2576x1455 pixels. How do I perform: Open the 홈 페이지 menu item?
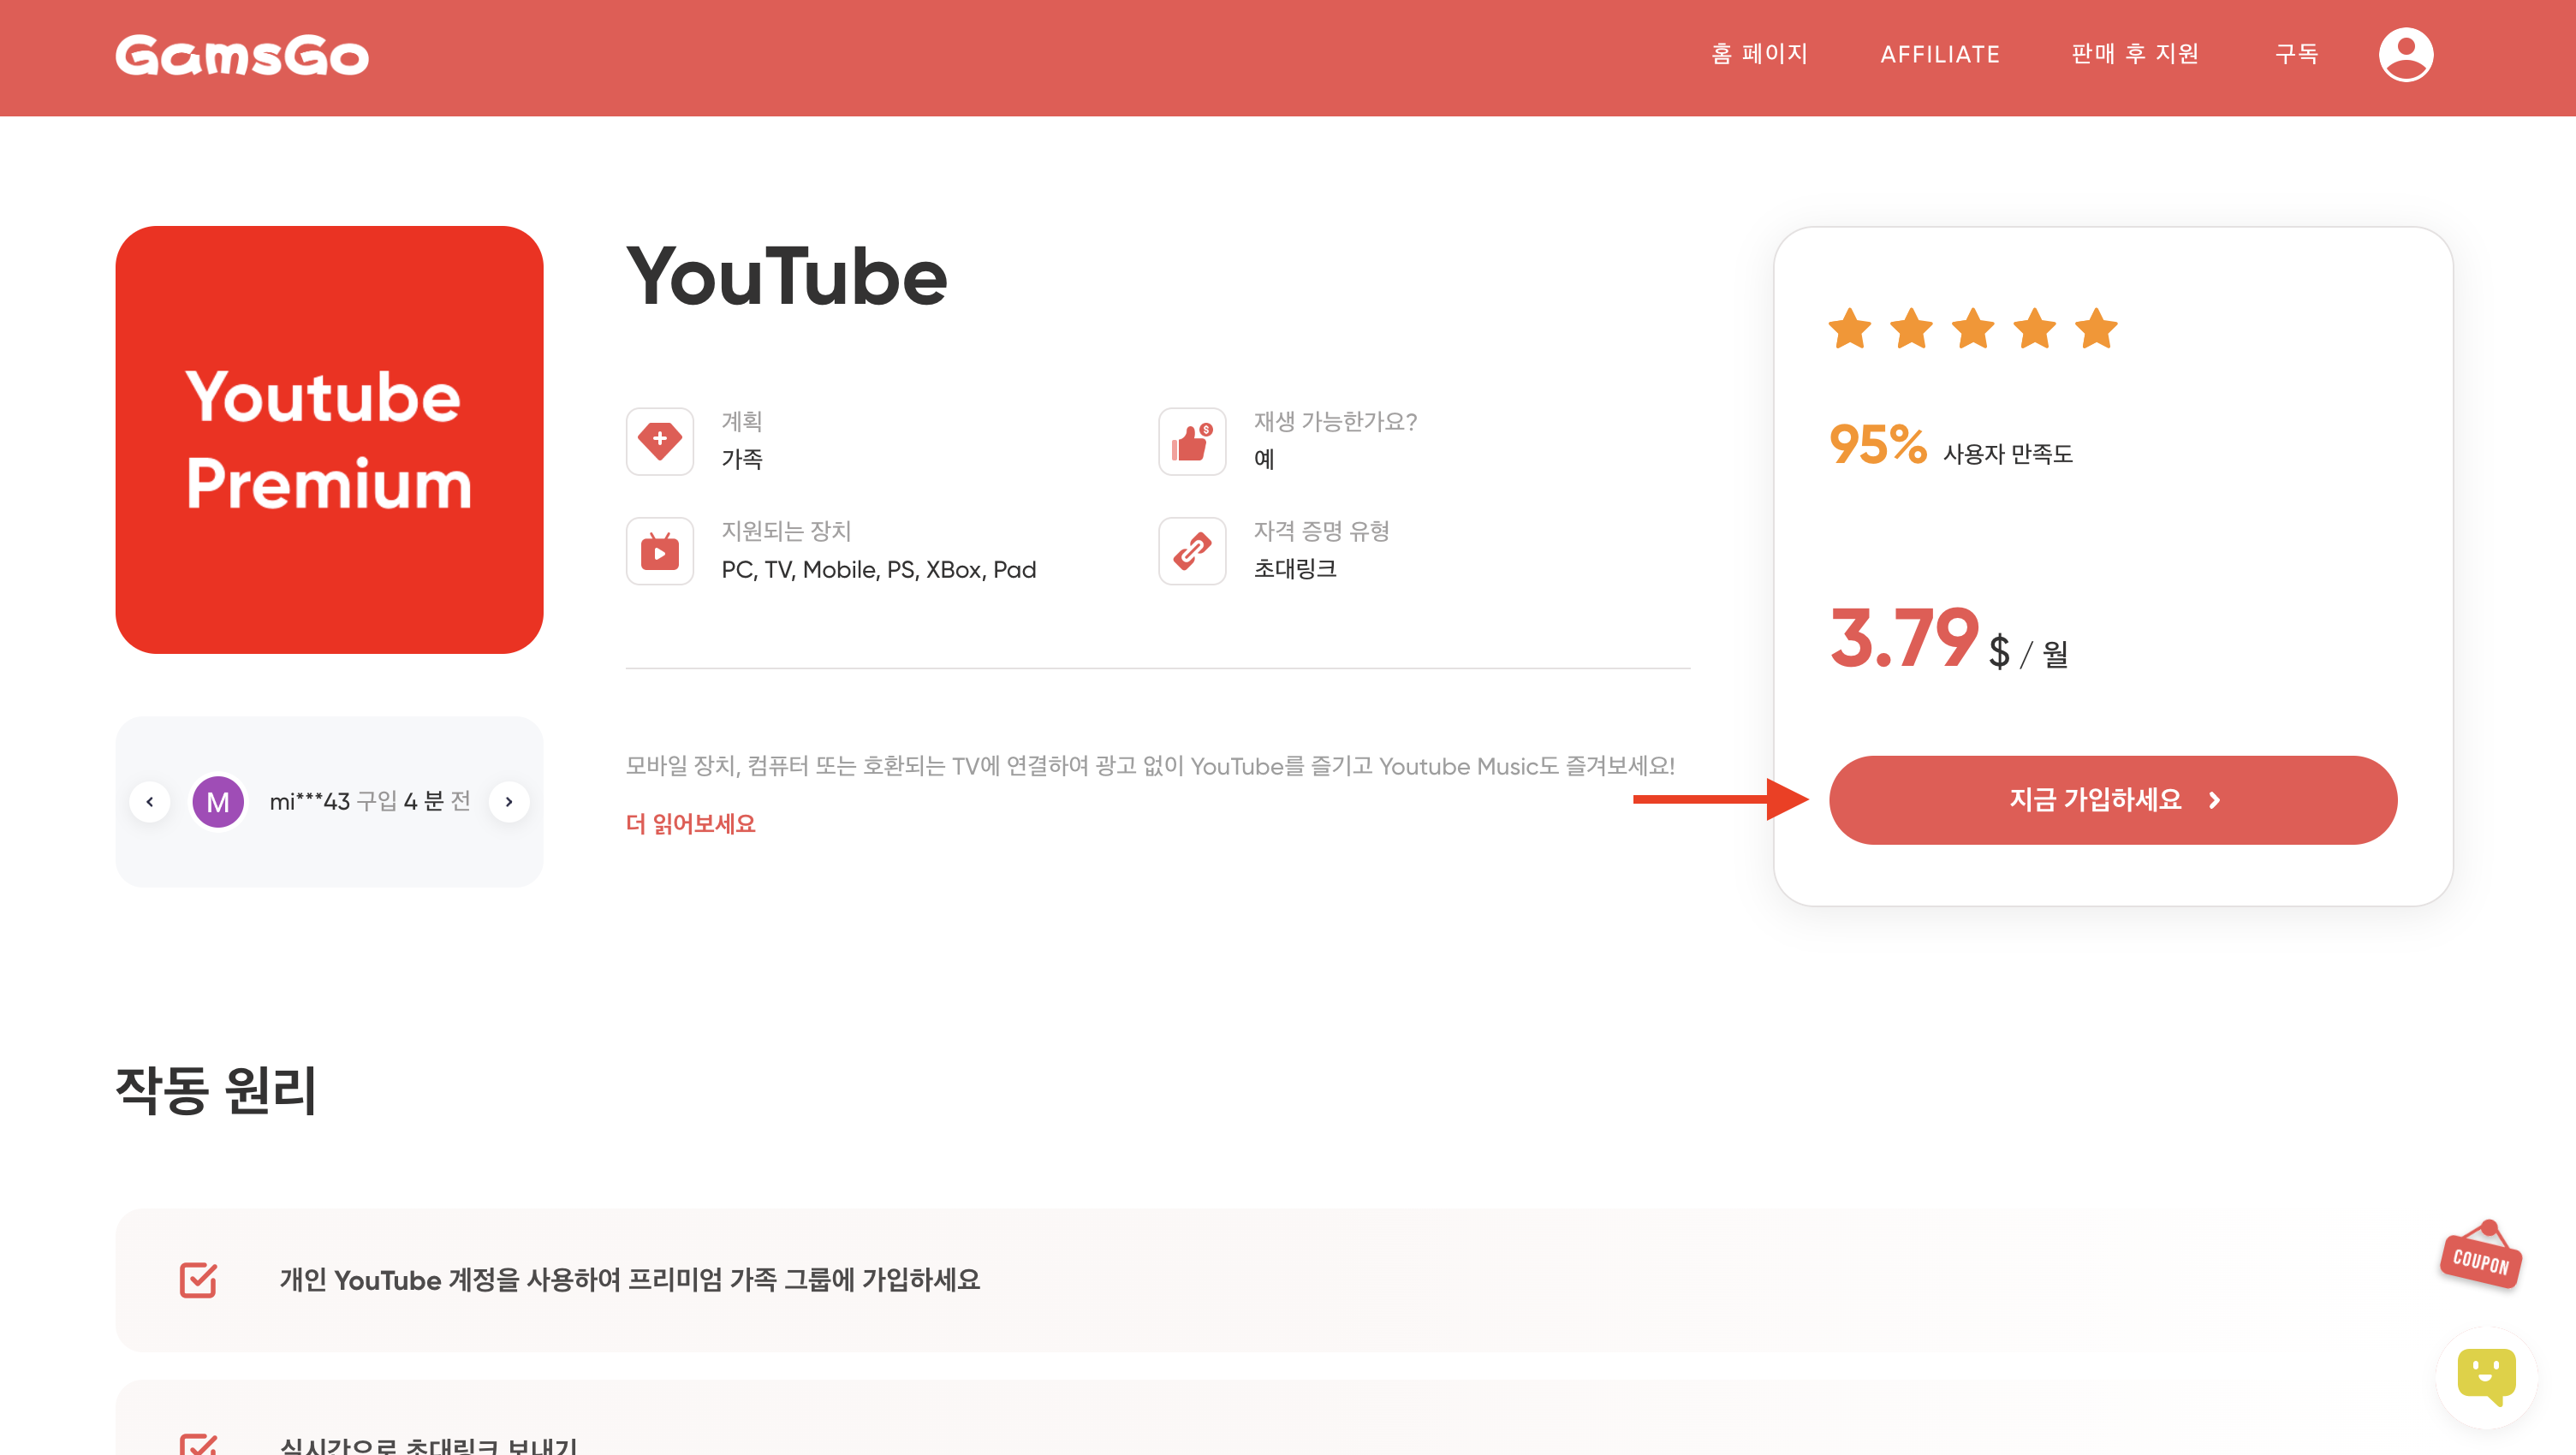coord(1760,54)
